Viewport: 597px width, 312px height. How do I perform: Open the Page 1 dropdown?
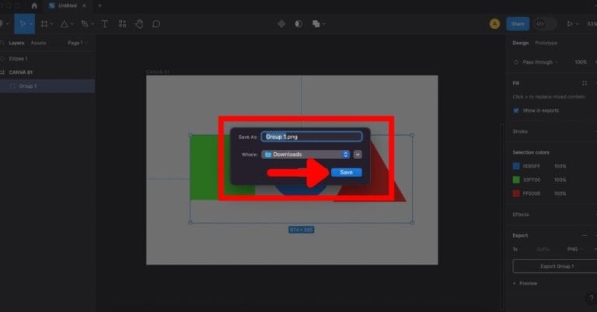(x=77, y=43)
